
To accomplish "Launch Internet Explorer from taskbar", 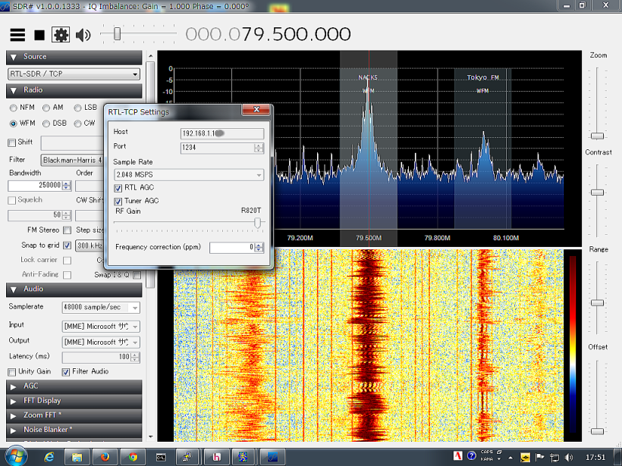I will pyautogui.click(x=49, y=457).
